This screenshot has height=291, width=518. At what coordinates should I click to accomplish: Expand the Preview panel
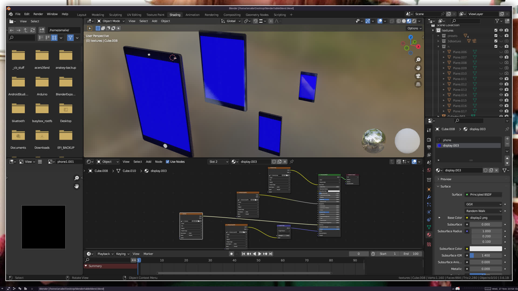446,179
